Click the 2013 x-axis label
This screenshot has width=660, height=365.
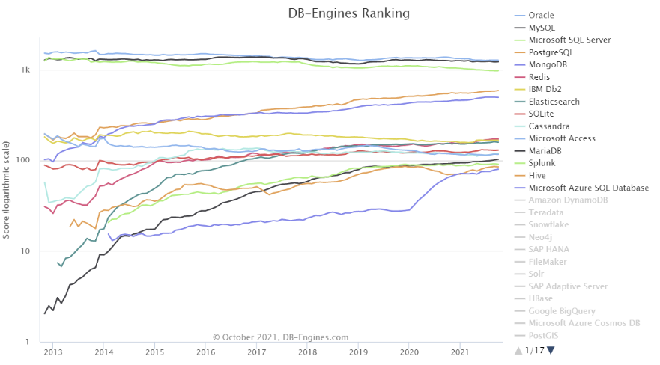(x=53, y=352)
